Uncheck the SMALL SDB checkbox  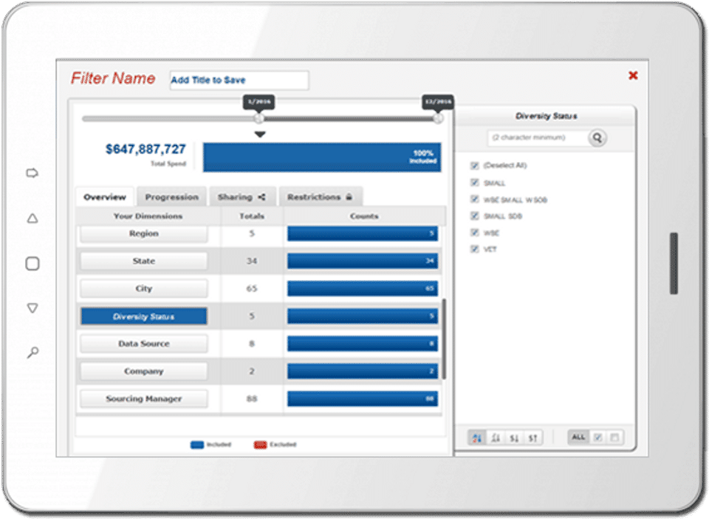click(474, 216)
